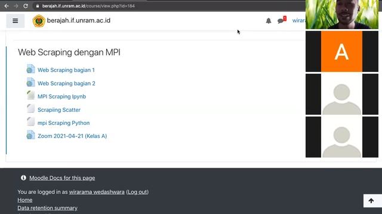Reload the page with the refresh icon
Viewport: 382px width, 214px height.
point(26,6)
